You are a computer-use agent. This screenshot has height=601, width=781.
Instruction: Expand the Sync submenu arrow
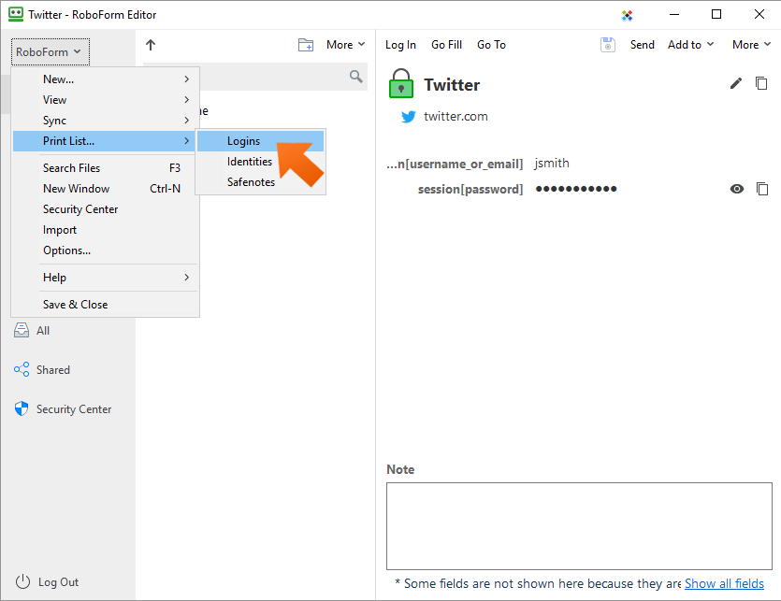pos(187,121)
